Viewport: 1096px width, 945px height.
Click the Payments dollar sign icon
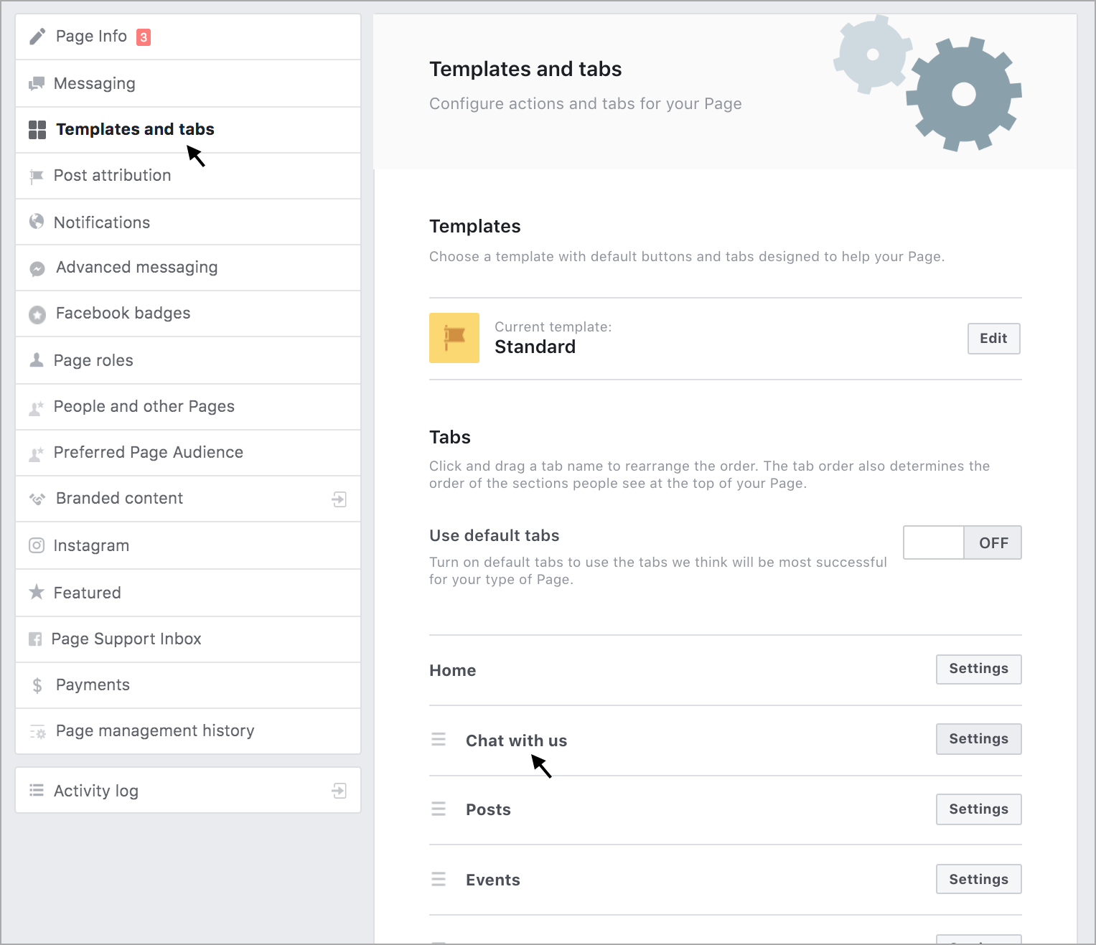37,685
